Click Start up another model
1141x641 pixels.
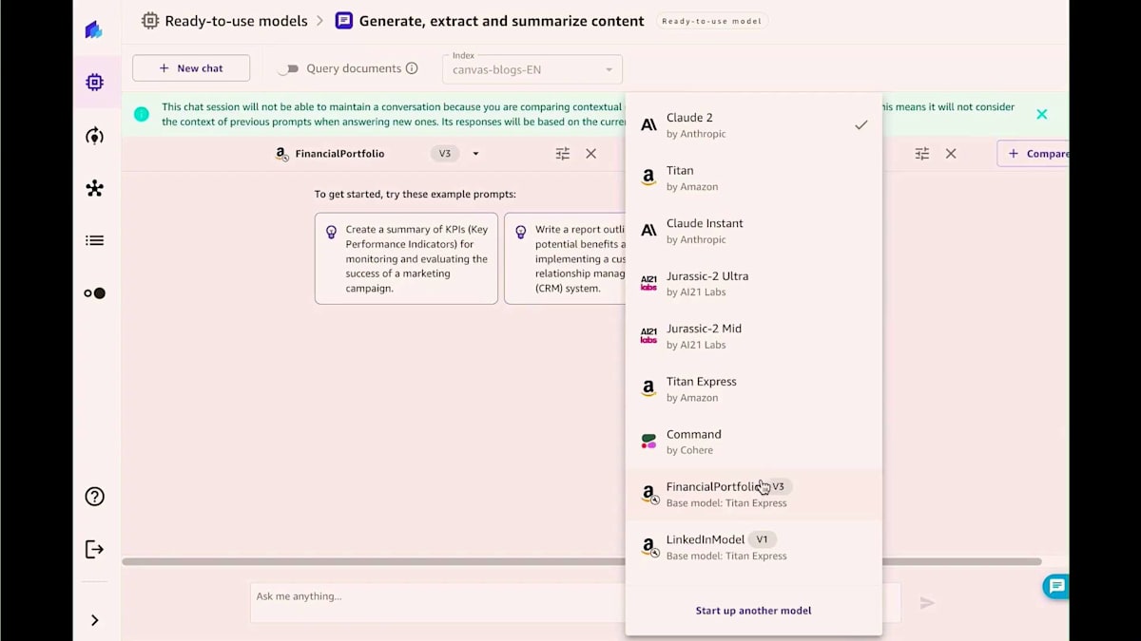pos(753,611)
